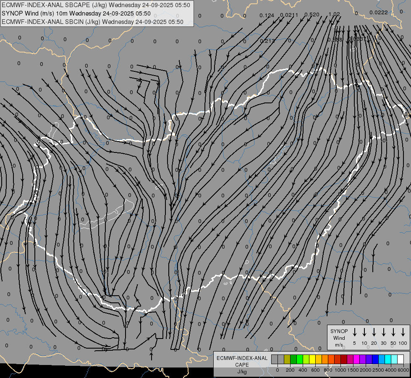
Task: Click the 0.0211 value on the map
Action: tap(289, 15)
